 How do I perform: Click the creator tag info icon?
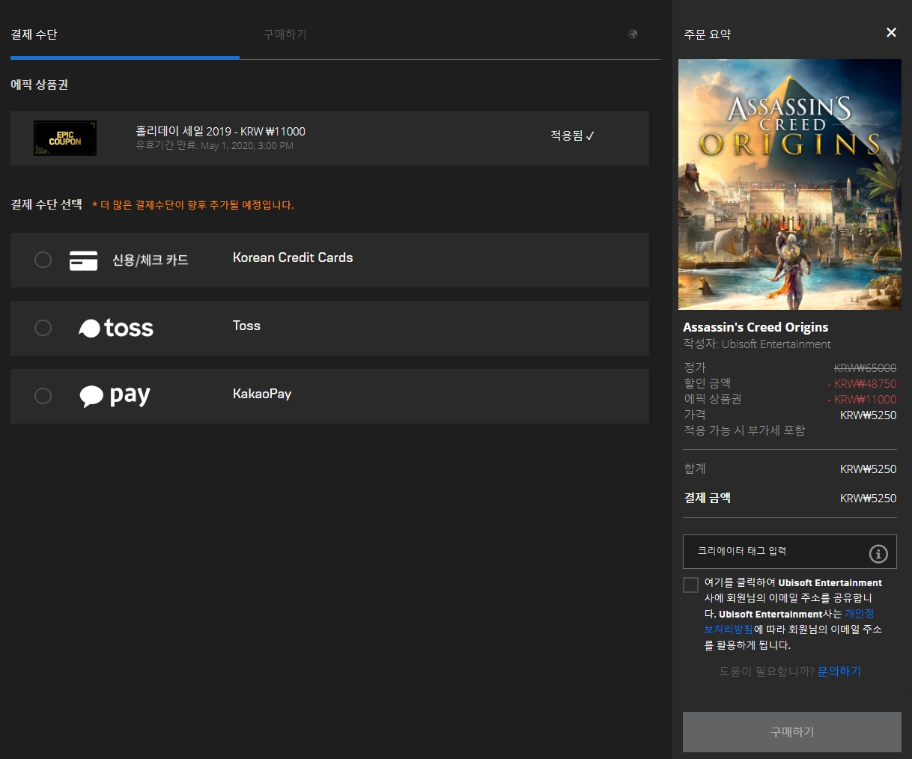point(878,553)
